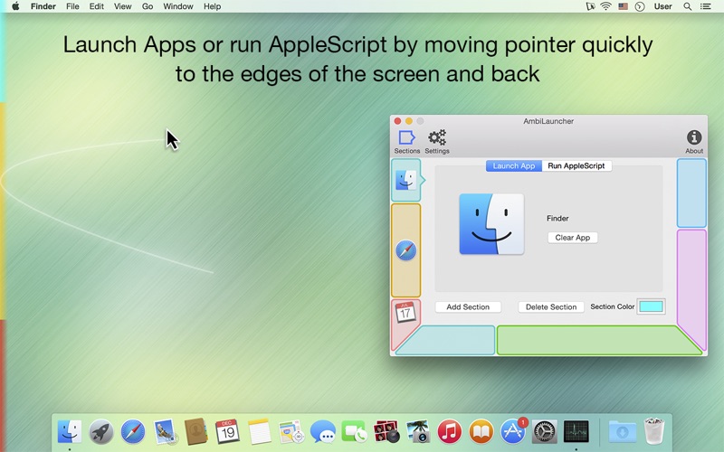Screen dimensions: 724x452
Task: Open System Preferences gear in Dock
Action: pyautogui.click(x=545, y=432)
